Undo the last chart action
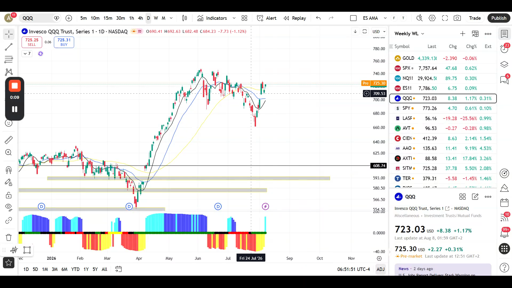Image resolution: width=512 pixels, height=288 pixels. pos(318,18)
